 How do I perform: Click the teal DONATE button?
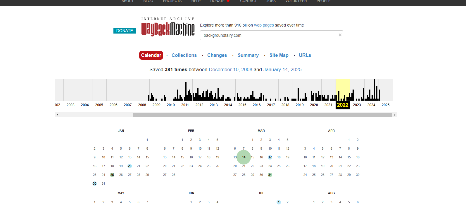pyautogui.click(x=125, y=31)
